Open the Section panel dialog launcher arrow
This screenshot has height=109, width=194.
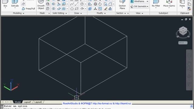coord(128,13)
